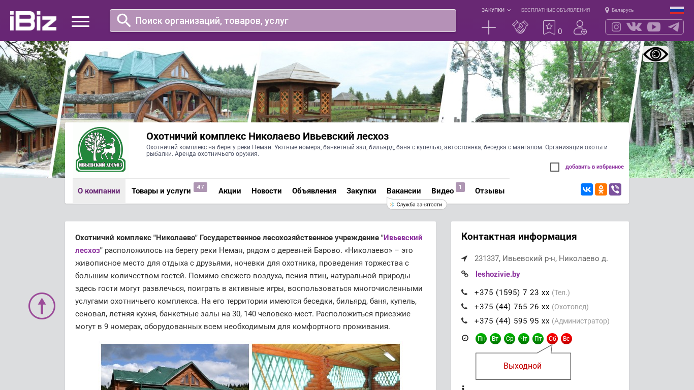Open the Новости tab
Image resolution: width=694 pixels, height=390 pixels.
click(x=267, y=191)
